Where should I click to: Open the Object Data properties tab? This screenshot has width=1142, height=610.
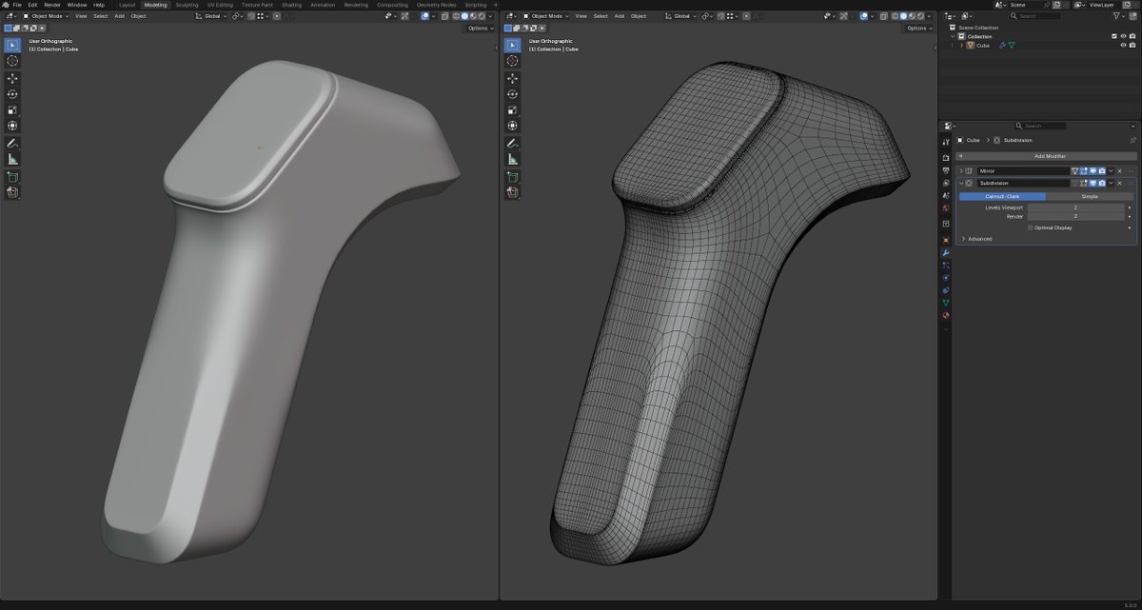point(946,303)
